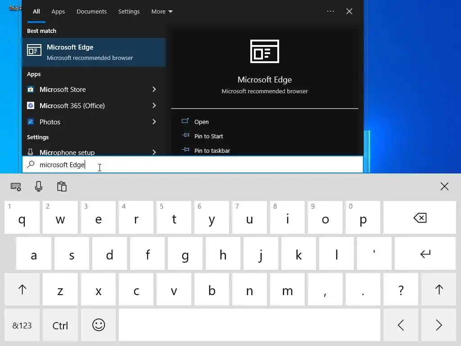Click the Microsoft Store app icon
This screenshot has width=461, height=346.
point(31,89)
